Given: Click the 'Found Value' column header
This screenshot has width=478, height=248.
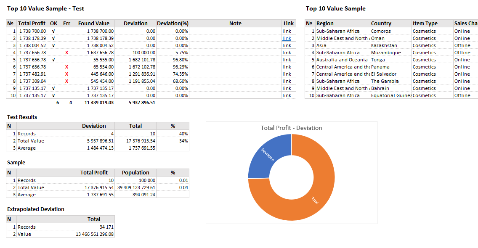Looking at the screenshot, I should click(93, 24).
